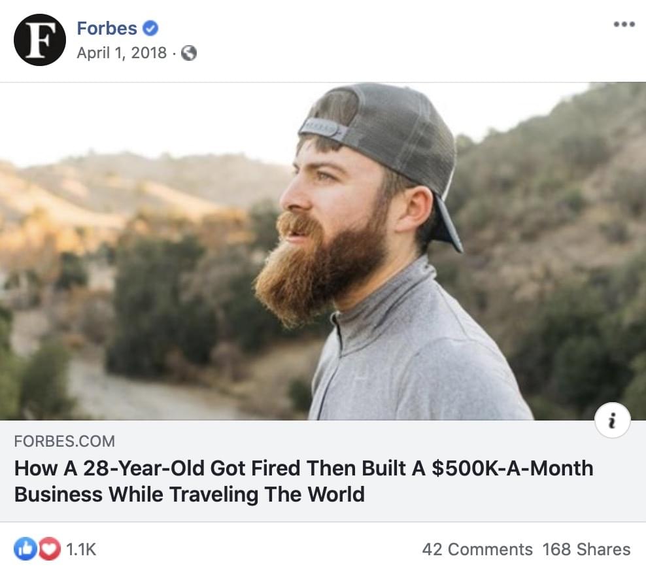
Task: Click the FORBES.COM source label
Action: [x=64, y=441]
